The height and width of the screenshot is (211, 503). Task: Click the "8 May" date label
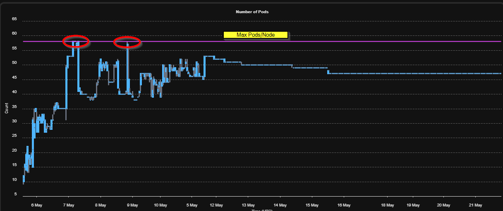[100, 205]
